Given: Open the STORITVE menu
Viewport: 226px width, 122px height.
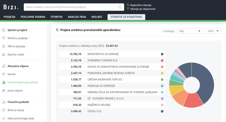Looking at the screenshot, I should 56,17.
